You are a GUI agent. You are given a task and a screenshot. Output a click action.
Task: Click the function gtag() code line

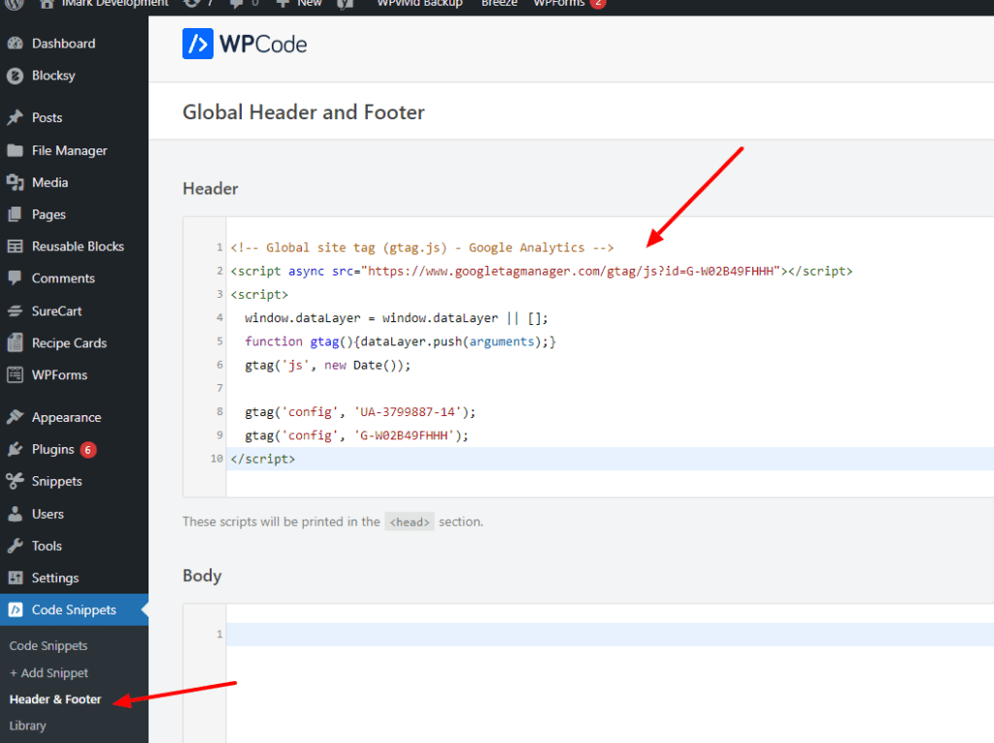pos(400,341)
